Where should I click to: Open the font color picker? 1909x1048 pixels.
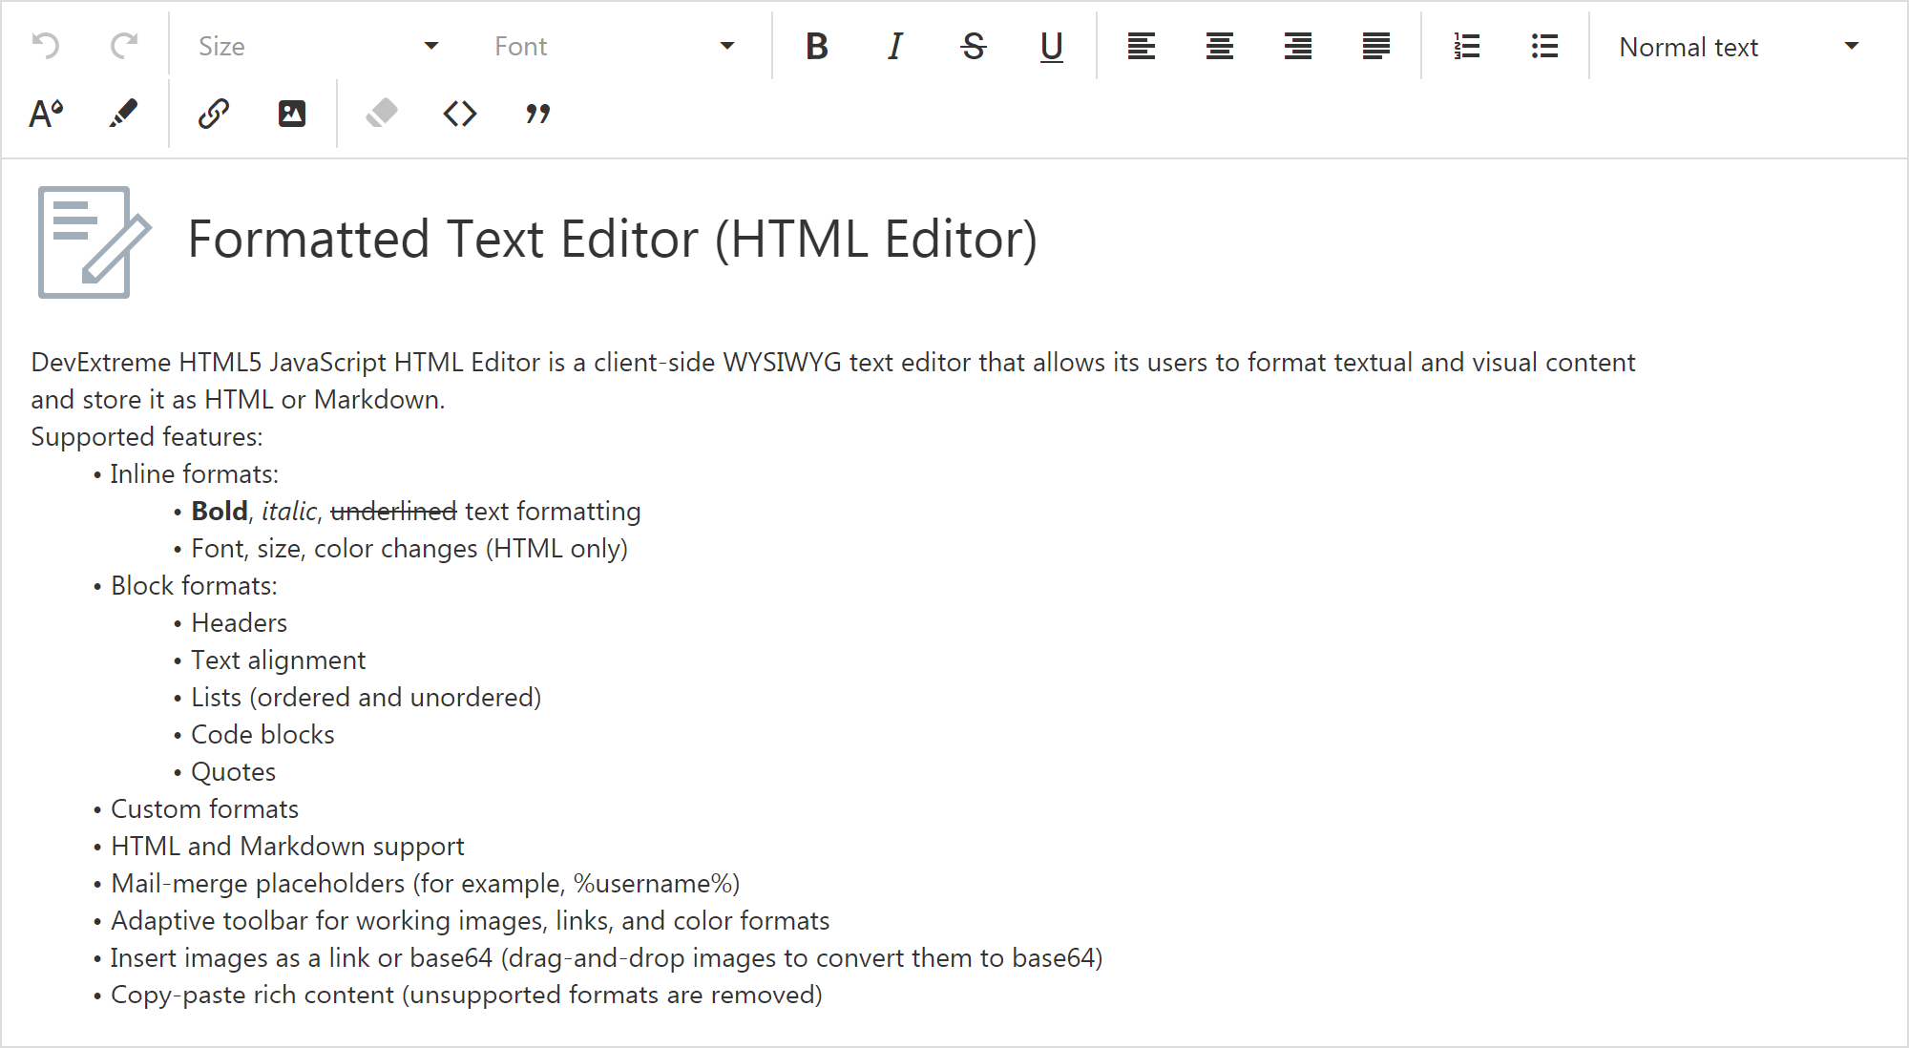[46, 115]
